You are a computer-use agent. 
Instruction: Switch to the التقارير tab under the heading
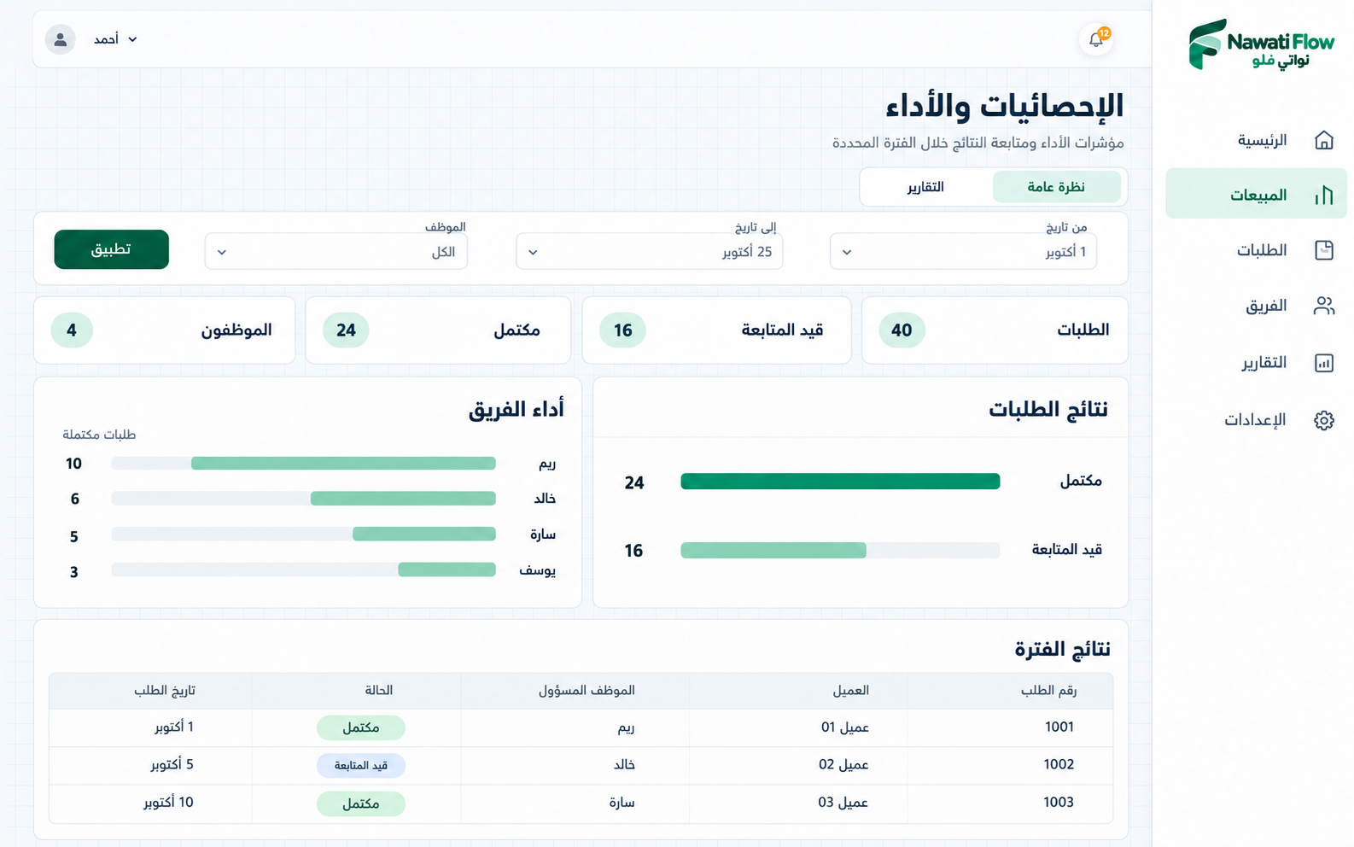coord(925,187)
